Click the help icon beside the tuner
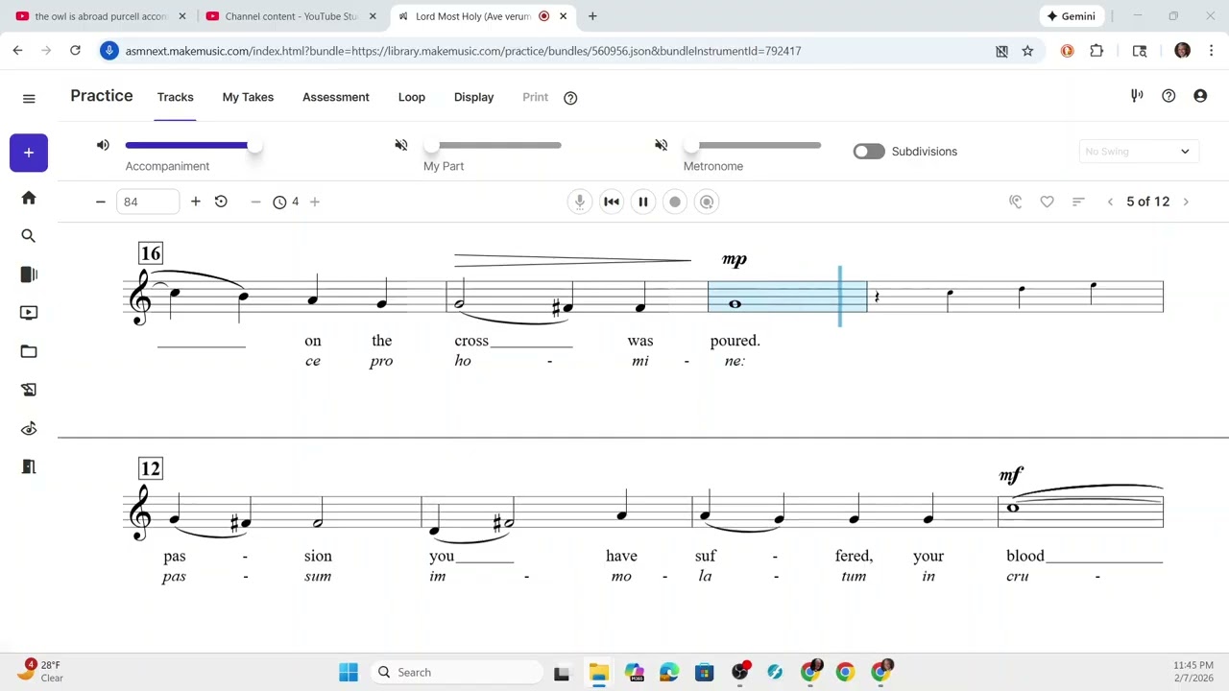 coord(1169,96)
